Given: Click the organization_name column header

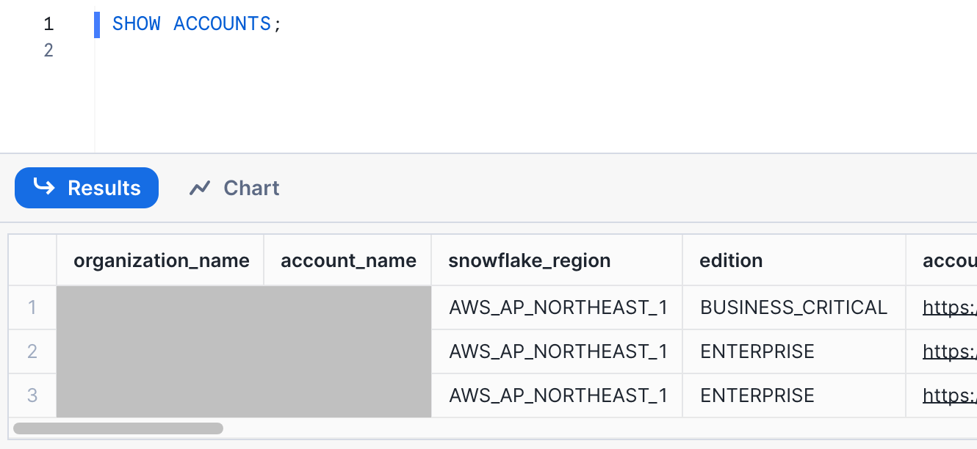Looking at the screenshot, I should (161, 260).
